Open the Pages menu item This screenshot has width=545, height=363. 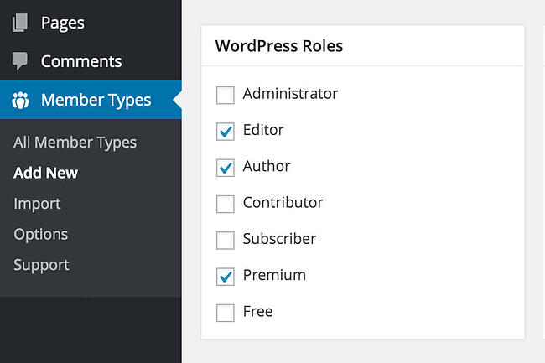click(x=91, y=23)
